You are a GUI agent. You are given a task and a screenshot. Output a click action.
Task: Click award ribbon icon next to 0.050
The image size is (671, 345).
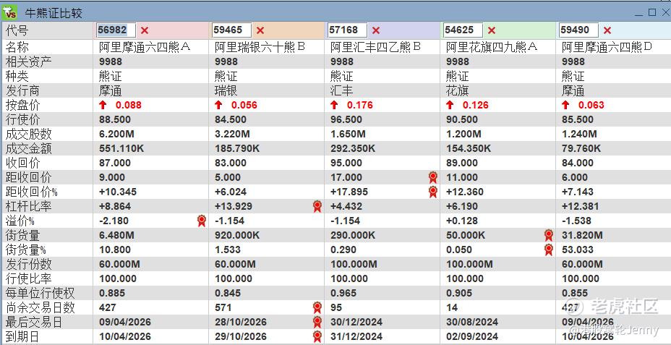coord(549,250)
